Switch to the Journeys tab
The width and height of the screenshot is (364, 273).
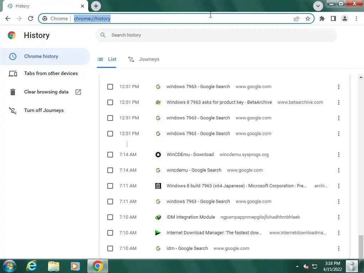[144, 59]
